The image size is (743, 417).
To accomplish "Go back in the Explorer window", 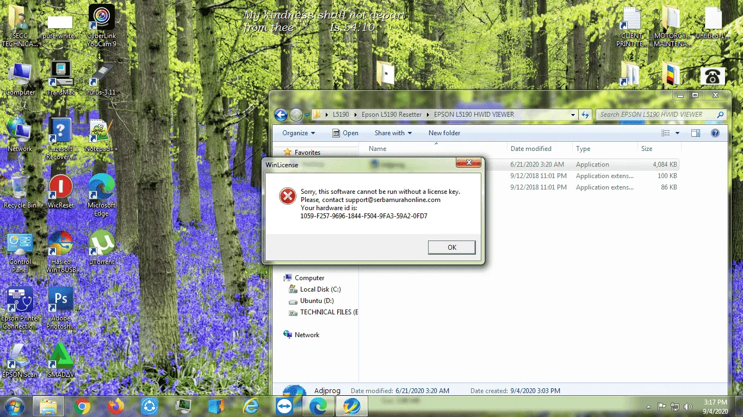I will (281, 115).
